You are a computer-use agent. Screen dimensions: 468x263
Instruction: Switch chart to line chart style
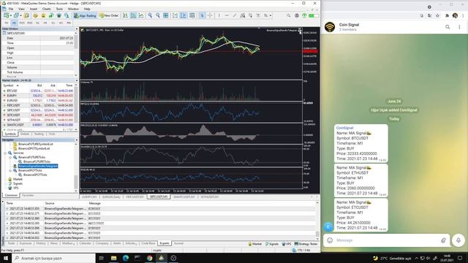tap(141, 15)
